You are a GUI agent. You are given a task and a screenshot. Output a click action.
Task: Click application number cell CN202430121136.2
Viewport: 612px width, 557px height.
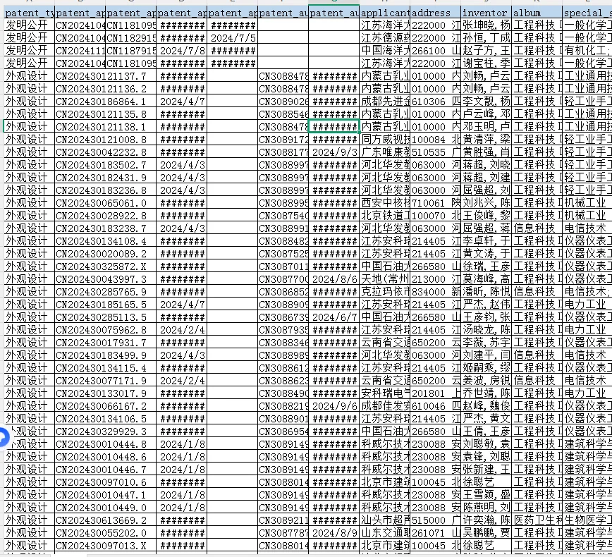(x=105, y=89)
